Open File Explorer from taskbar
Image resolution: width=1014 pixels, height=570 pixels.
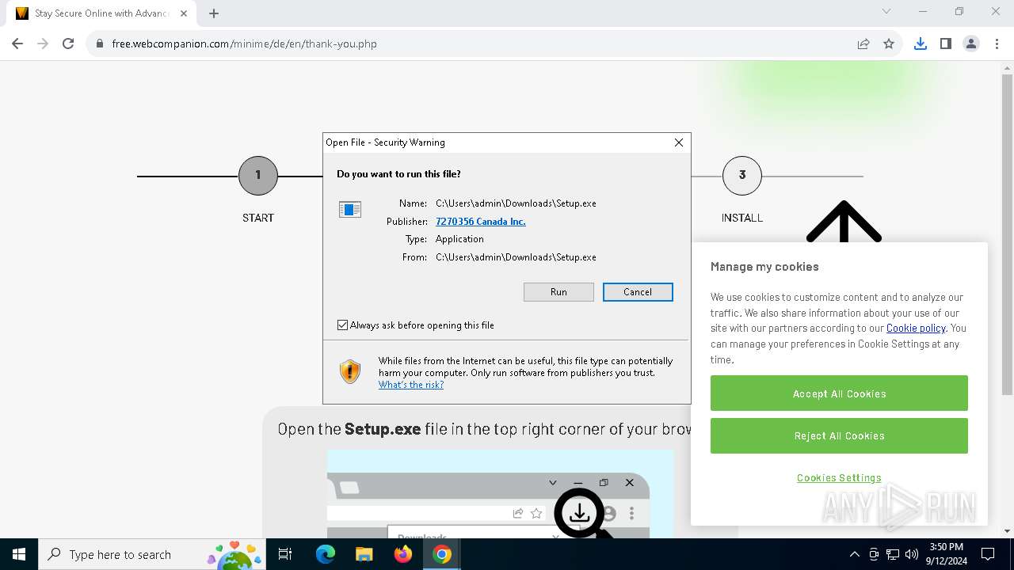coord(364,554)
